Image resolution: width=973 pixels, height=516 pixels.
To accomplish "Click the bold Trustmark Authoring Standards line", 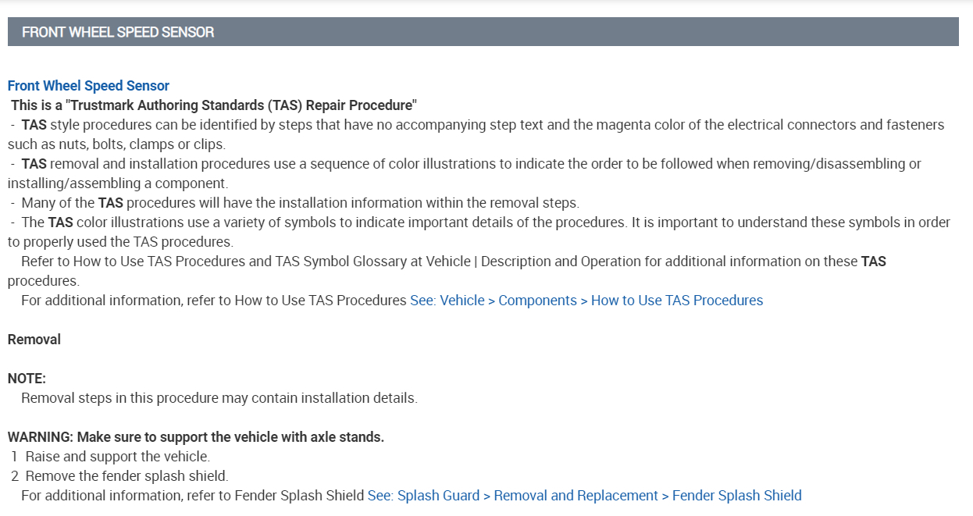I will [x=214, y=105].
